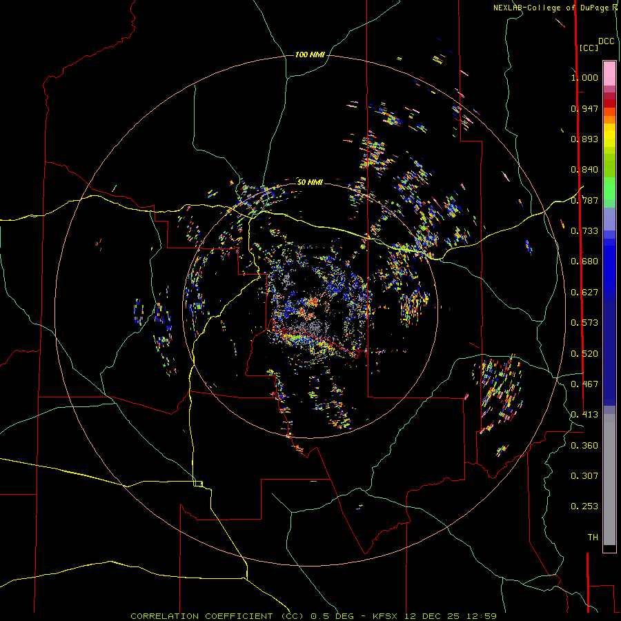This screenshot has height=621, width=621.
Task: Click the "DCC" label above the color scale
Action: pos(606,41)
